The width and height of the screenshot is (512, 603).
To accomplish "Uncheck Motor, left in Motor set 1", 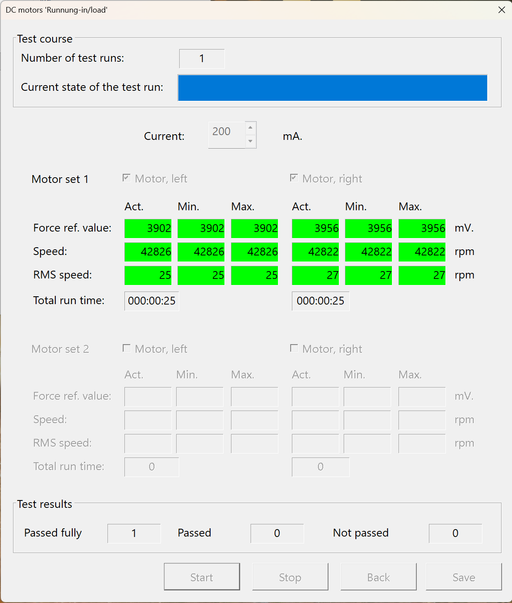I will click(126, 177).
